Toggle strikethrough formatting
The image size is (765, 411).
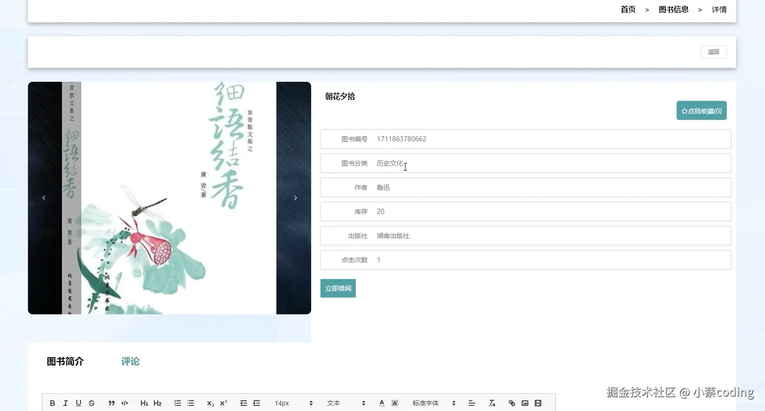[92, 403]
